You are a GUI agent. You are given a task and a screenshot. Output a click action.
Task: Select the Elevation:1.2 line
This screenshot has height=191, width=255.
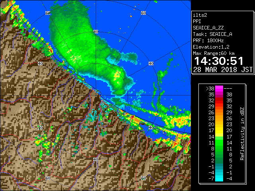[x=211, y=47]
